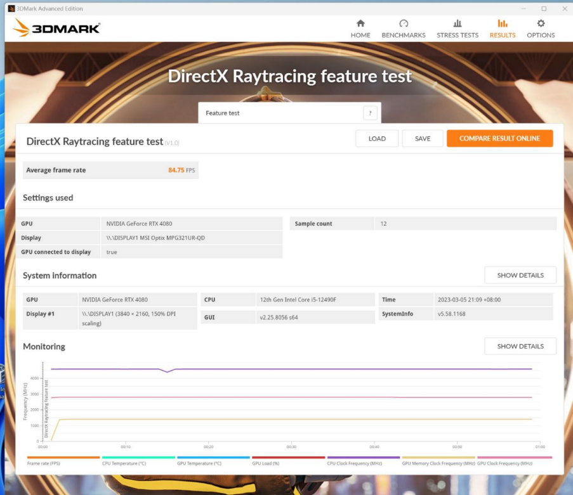Open the Benchmarks gauge icon

[404, 23]
